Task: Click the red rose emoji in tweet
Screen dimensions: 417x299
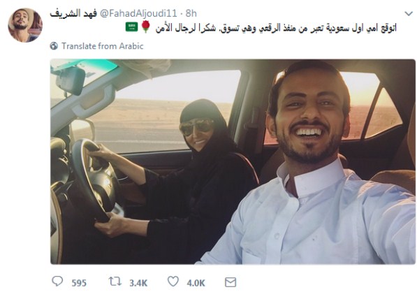Action: [146, 27]
